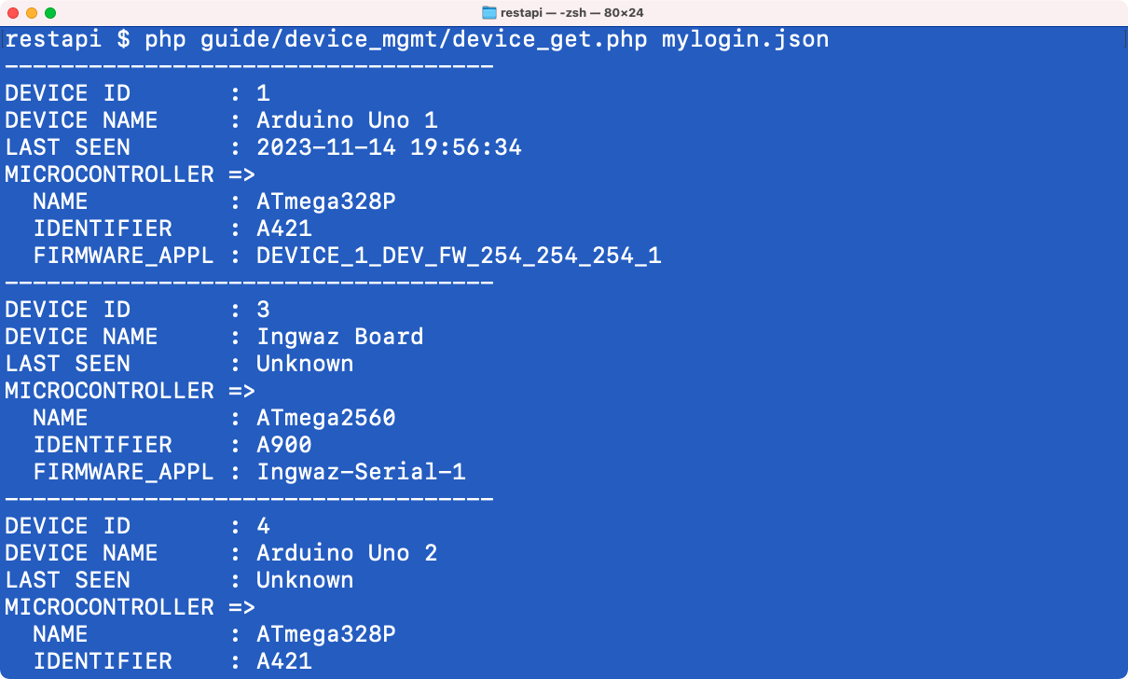
Task: Click "Unknown" last seen for Ingwaz Board
Action: [x=305, y=364]
